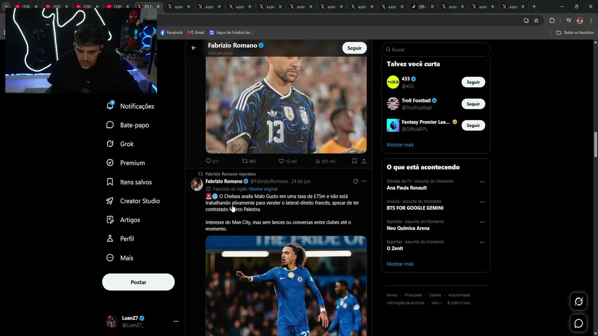Image resolution: width=598 pixels, height=336 pixels.
Task: Open the Chrome profile avatar
Action: point(580,21)
